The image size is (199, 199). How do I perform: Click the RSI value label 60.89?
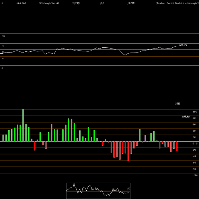coord(183,45)
